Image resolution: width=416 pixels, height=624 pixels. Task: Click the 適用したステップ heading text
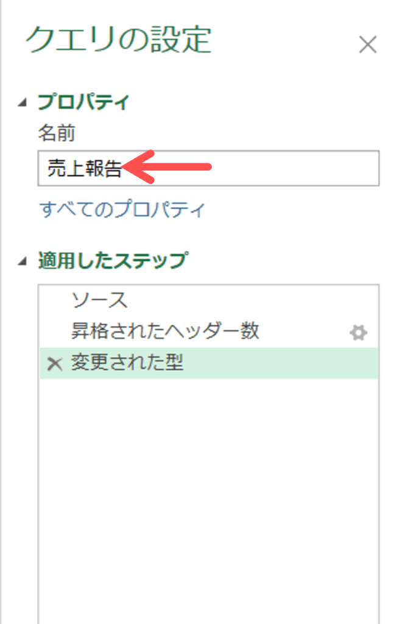(x=112, y=261)
